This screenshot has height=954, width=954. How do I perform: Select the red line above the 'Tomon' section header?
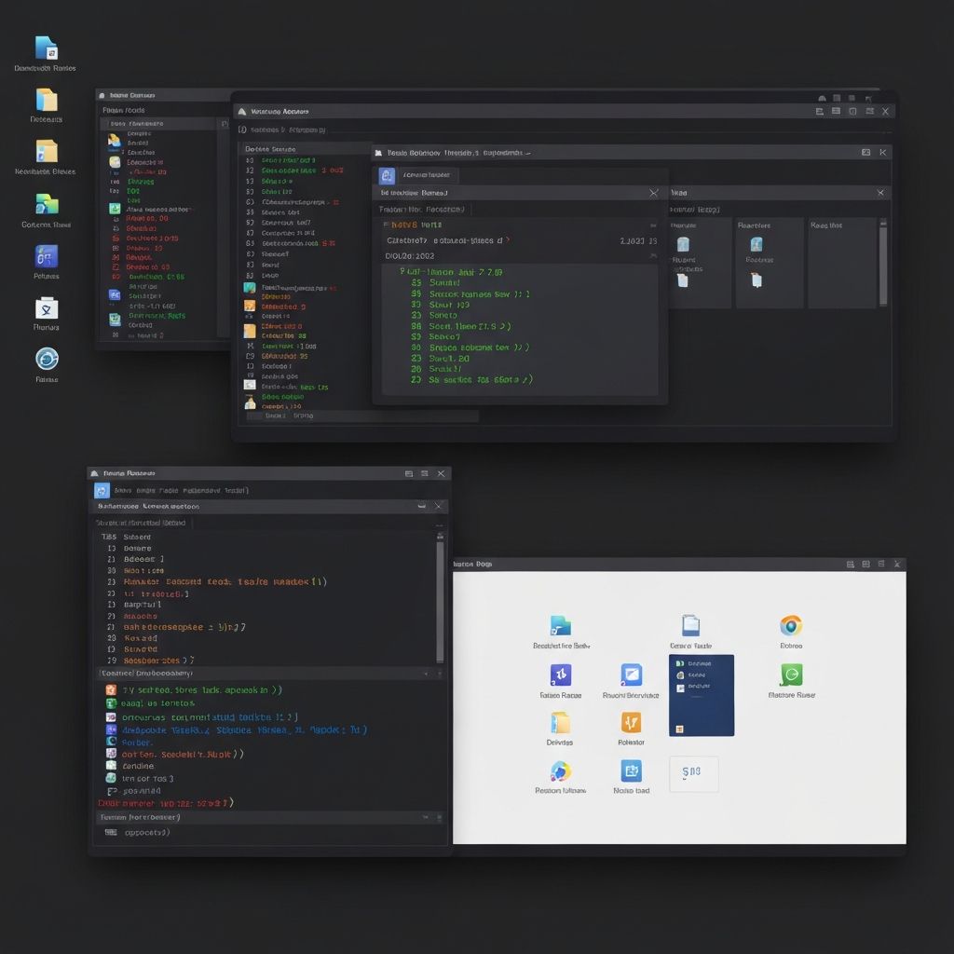166,803
